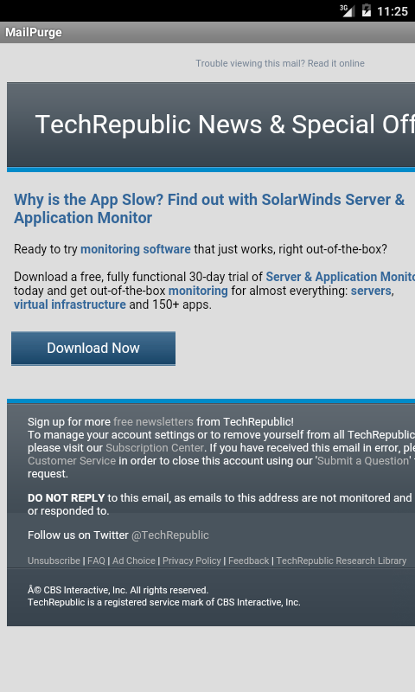Click Unsubscribe in the footer
Image resolution: width=415 pixels, height=692 pixels.
pos(54,561)
